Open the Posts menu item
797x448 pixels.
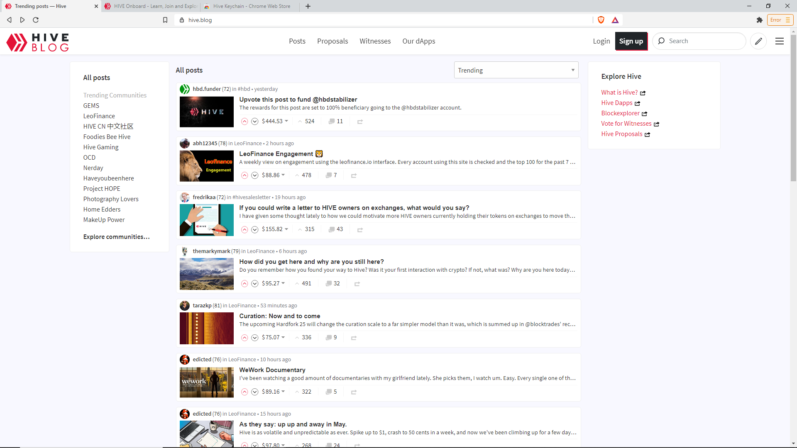pos(297,41)
